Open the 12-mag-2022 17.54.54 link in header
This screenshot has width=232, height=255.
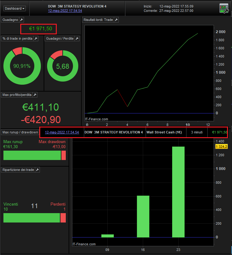[x=65, y=11]
